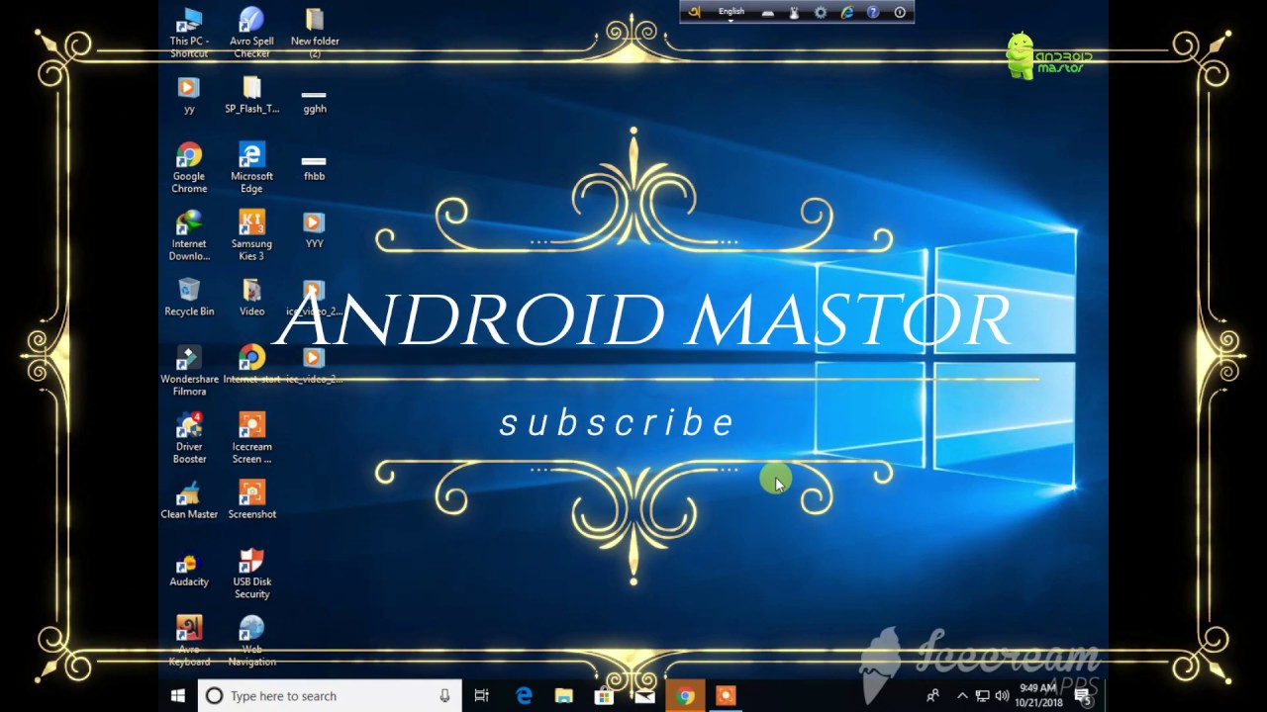
Task: Open the yy video file icon
Action: pos(189,96)
